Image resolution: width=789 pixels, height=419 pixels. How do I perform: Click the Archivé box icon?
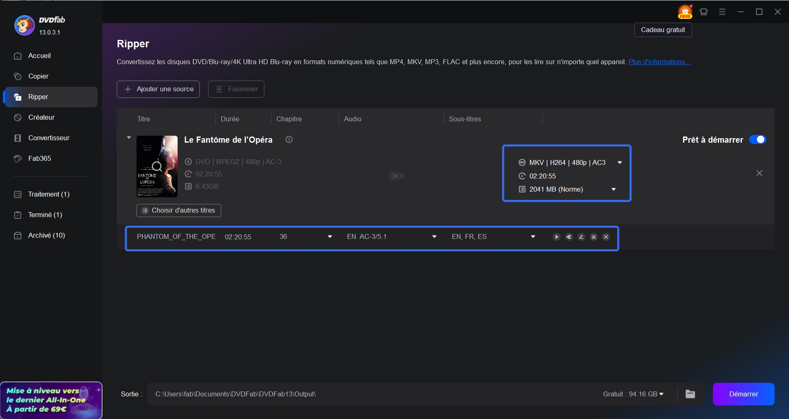pyautogui.click(x=18, y=236)
